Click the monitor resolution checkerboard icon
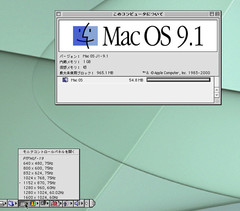This screenshot has width=240, height=211. tap(22, 203)
